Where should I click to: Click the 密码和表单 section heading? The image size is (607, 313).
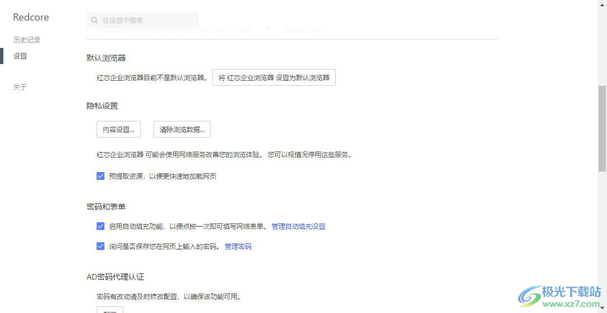[x=106, y=207]
